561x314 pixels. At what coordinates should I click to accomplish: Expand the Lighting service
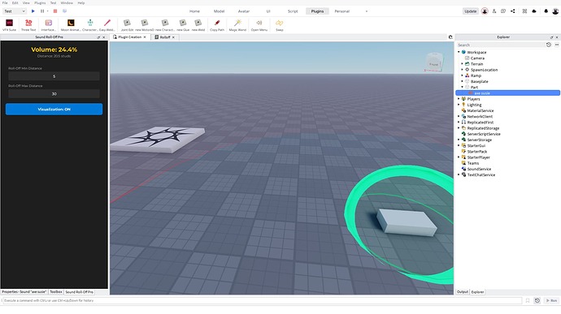click(459, 105)
